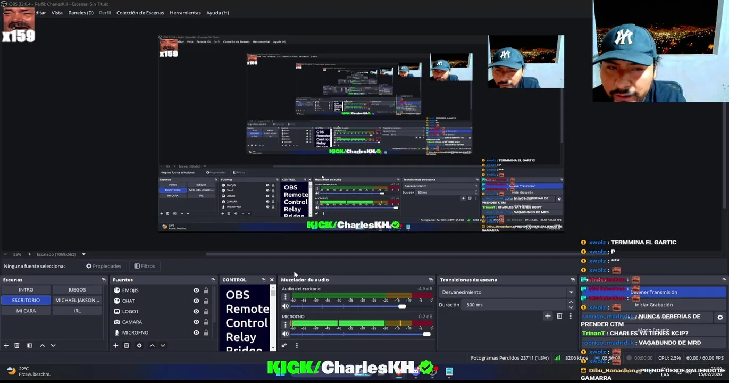Undock the CONTROL panel with its float icon
The height and width of the screenshot is (383, 729).
click(x=263, y=280)
